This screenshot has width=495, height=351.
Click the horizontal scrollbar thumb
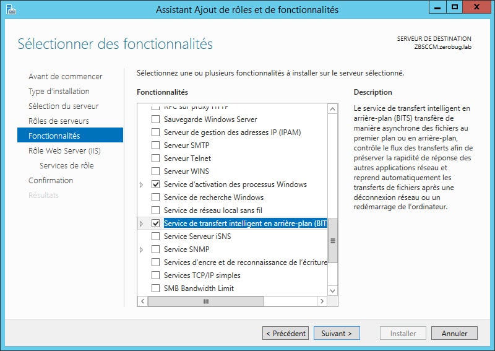pos(206,301)
